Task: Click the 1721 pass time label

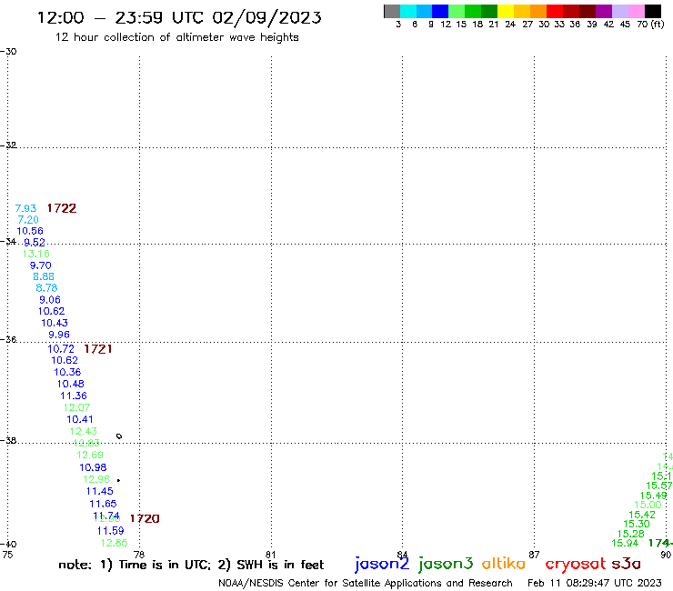Action: click(98, 349)
